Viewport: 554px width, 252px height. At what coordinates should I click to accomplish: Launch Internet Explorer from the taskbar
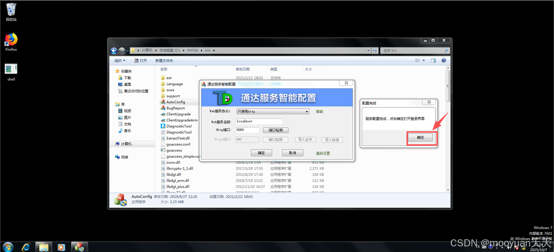pyautogui.click(x=26, y=247)
